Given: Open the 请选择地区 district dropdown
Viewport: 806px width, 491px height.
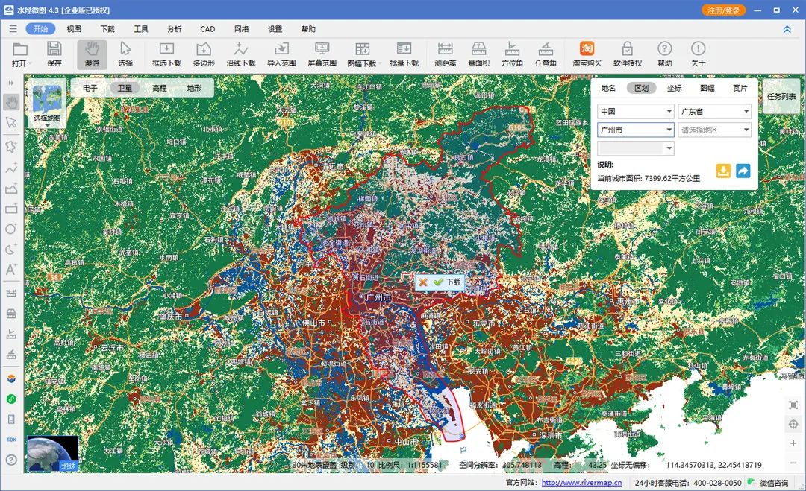Looking at the screenshot, I should click(x=714, y=130).
